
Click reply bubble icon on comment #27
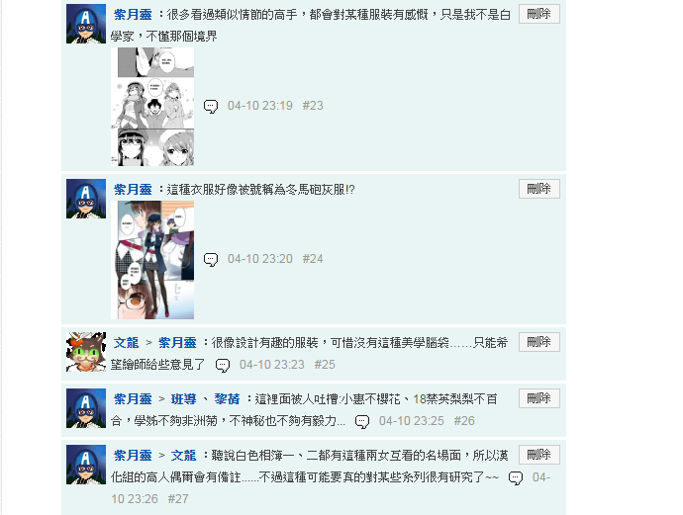pyautogui.click(x=516, y=478)
